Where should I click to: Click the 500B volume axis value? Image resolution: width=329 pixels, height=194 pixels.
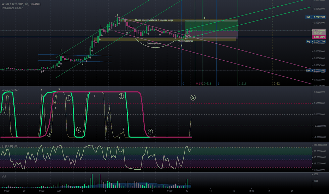(x=316, y=174)
